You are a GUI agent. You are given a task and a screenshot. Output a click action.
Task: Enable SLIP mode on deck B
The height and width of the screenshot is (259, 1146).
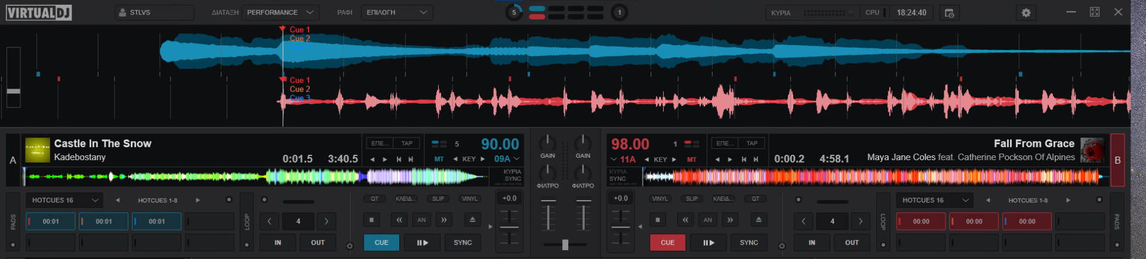[x=692, y=199]
